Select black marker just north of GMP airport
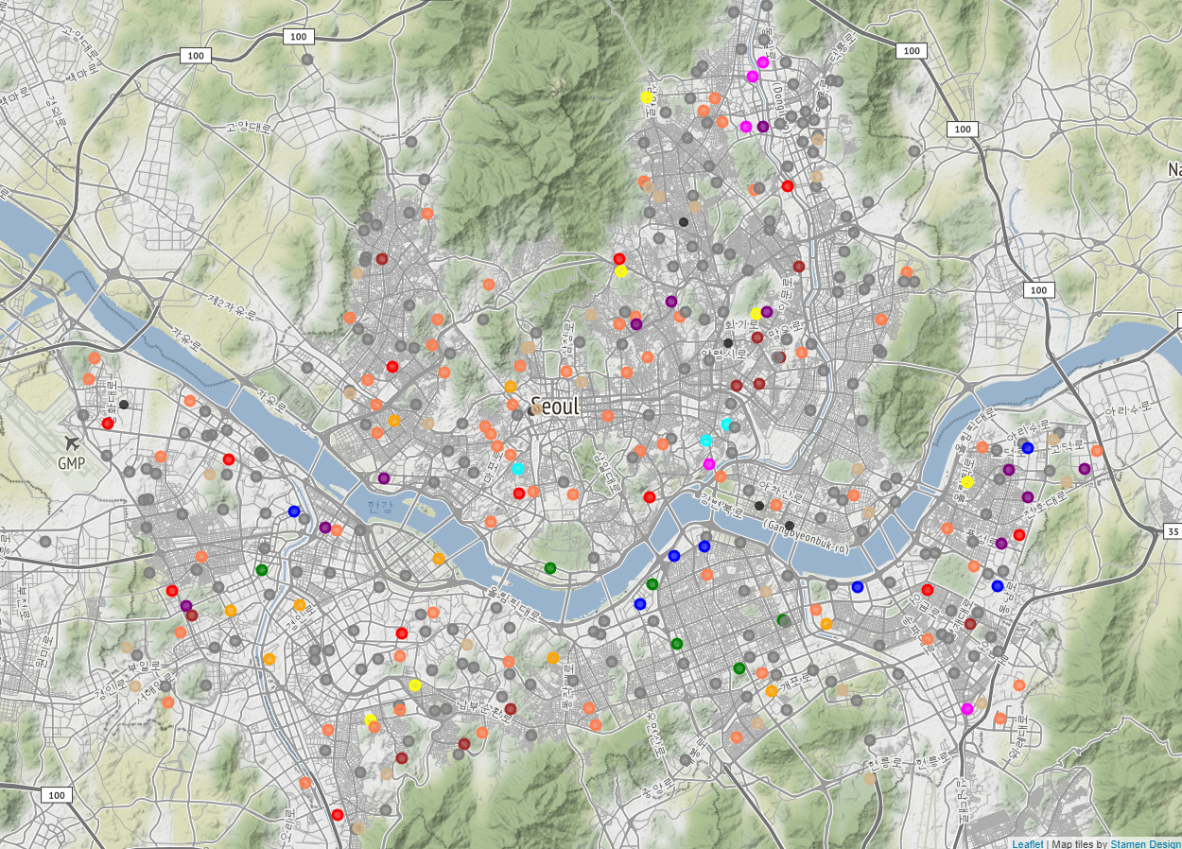The width and height of the screenshot is (1182, 849). 123,405
